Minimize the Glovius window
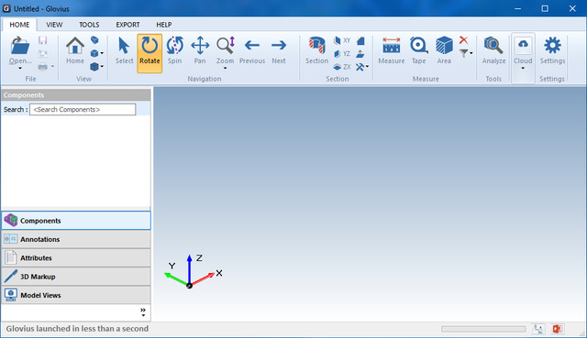 [x=517, y=8]
